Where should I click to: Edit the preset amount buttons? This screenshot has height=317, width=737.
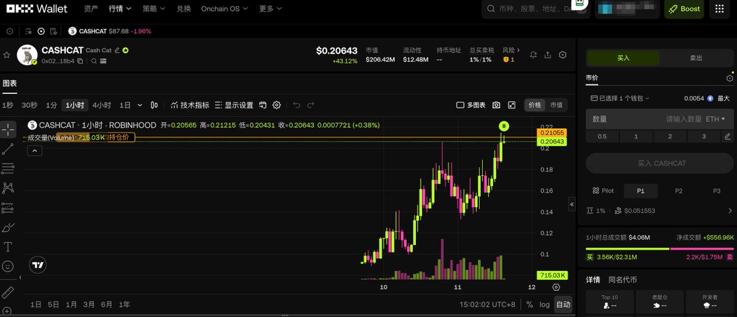tap(728, 136)
